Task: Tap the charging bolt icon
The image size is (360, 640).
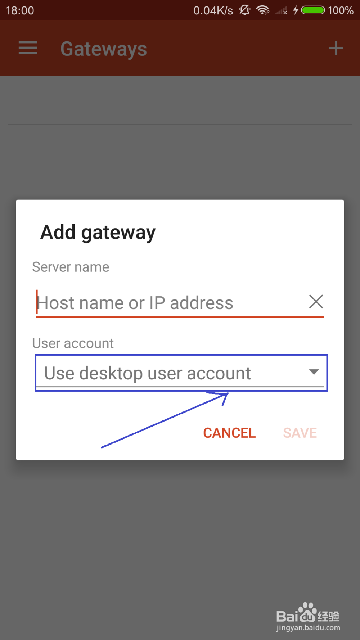Action: [296, 10]
